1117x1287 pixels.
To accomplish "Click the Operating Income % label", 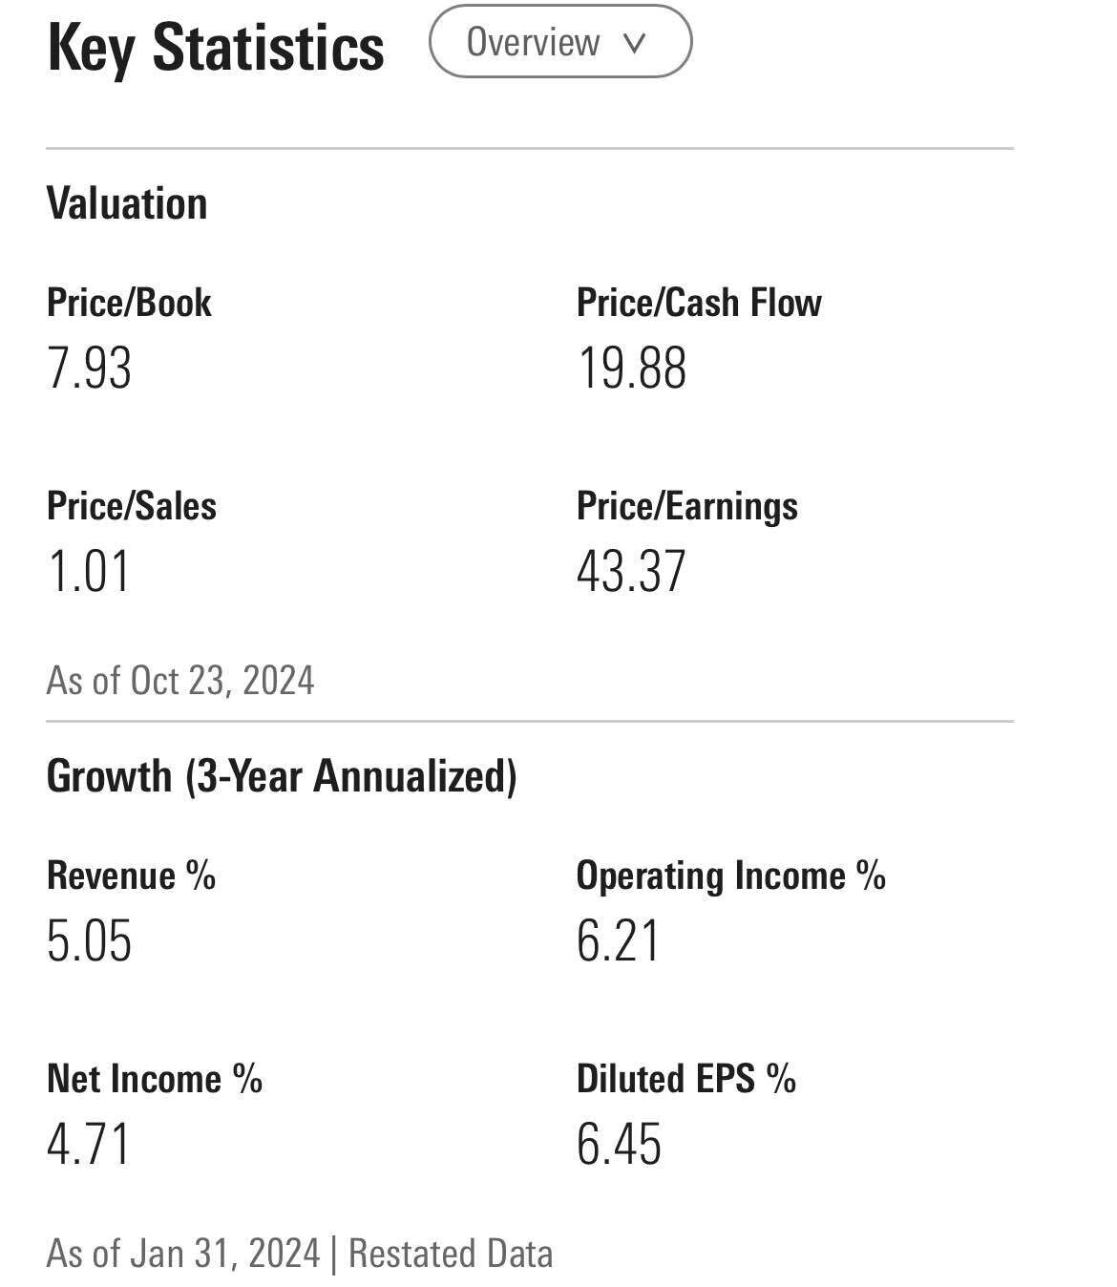I will [x=730, y=875].
